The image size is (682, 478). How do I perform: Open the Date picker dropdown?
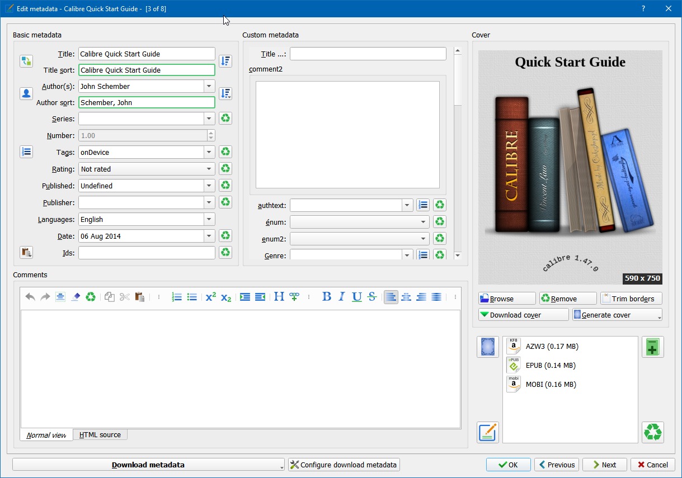tap(209, 236)
